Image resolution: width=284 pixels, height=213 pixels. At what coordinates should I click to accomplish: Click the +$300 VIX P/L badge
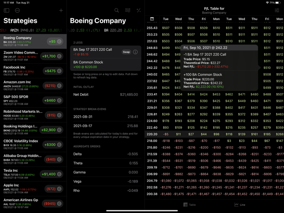(52, 145)
